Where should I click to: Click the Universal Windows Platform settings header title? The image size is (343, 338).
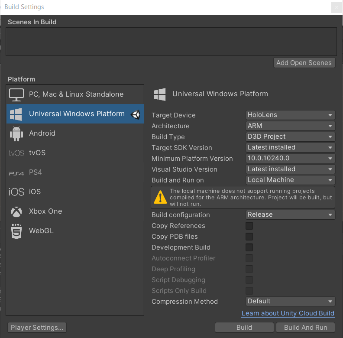tap(220, 94)
